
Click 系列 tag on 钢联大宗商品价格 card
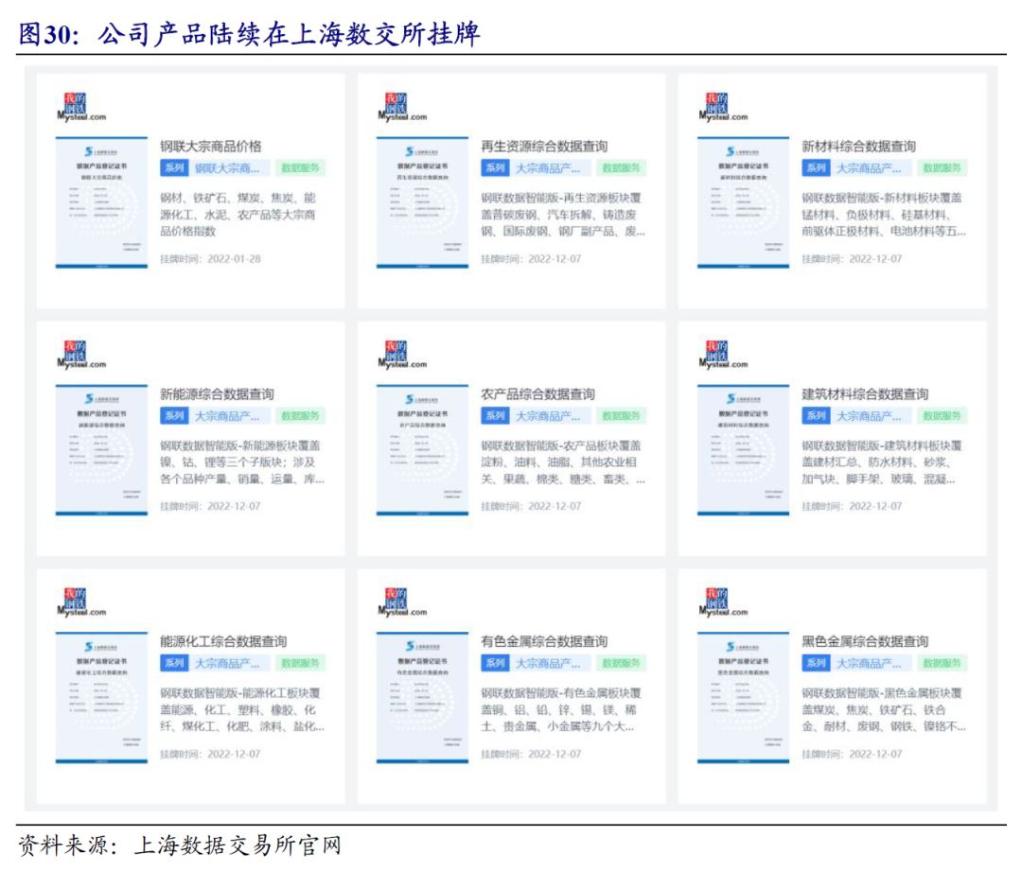174,168
